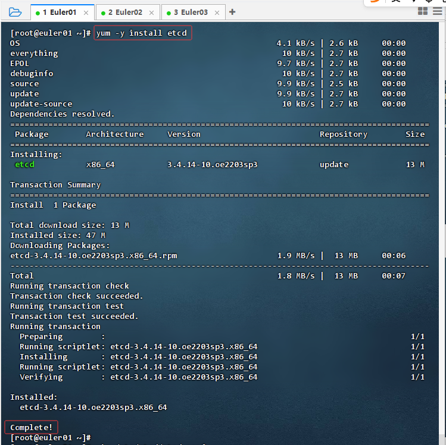Click 'Transaction check succeeded.' line
The width and height of the screenshot is (446, 445).
click(x=76, y=296)
